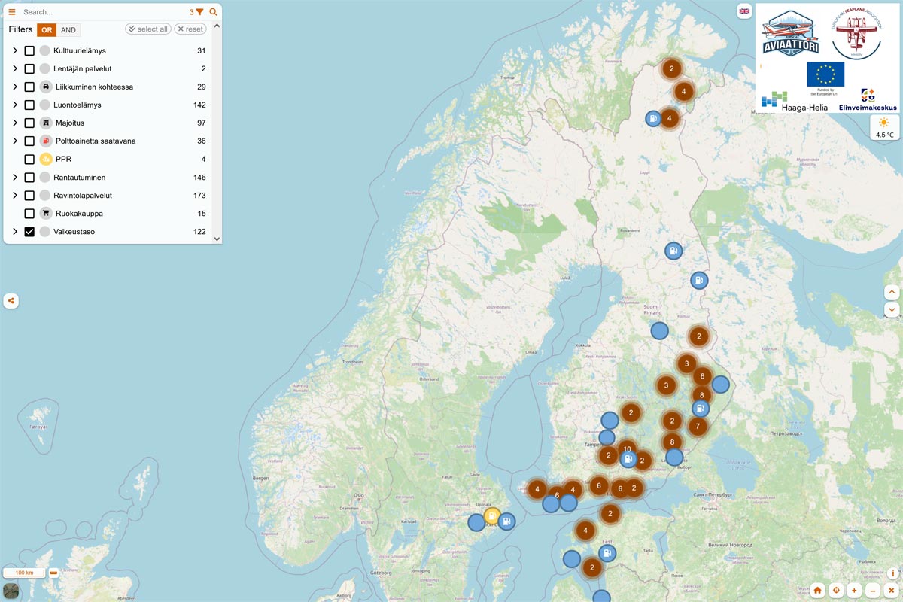The width and height of the screenshot is (903, 602).
Task: Click the magnifier search icon
Action: point(214,12)
